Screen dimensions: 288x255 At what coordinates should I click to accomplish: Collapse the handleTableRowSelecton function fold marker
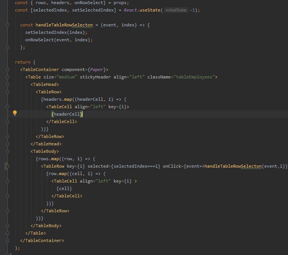[7, 25]
